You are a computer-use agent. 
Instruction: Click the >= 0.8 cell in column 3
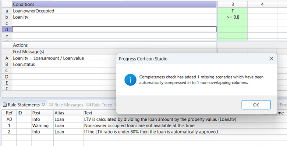233,17
